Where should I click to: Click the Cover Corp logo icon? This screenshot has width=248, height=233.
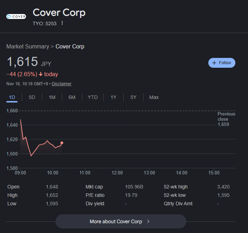[x=16, y=16]
